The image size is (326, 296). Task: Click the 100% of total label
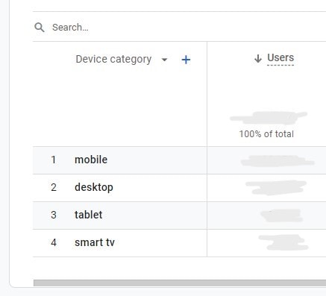coord(266,134)
